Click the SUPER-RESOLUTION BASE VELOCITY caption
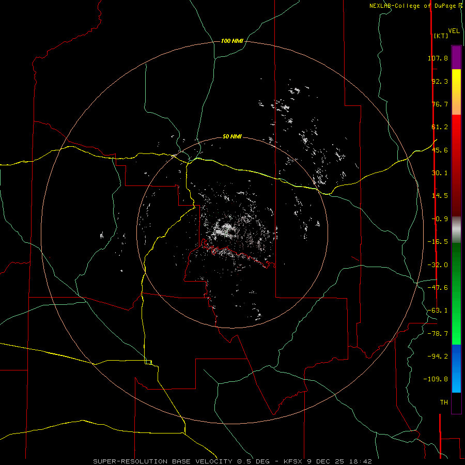The width and height of the screenshot is (465, 465). click(x=164, y=461)
